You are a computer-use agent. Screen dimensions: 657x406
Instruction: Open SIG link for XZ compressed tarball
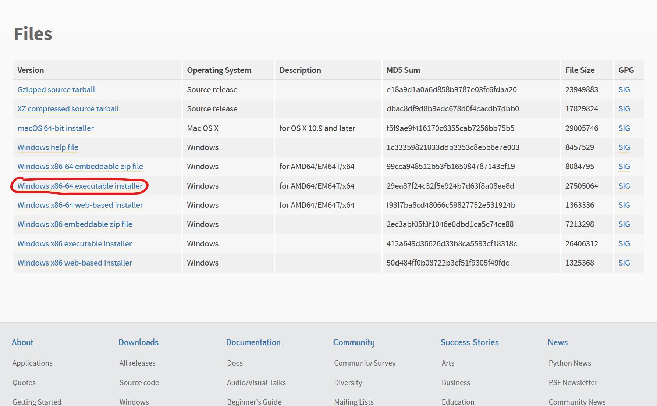click(624, 109)
